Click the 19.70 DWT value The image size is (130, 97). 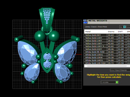(x=121, y=35)
